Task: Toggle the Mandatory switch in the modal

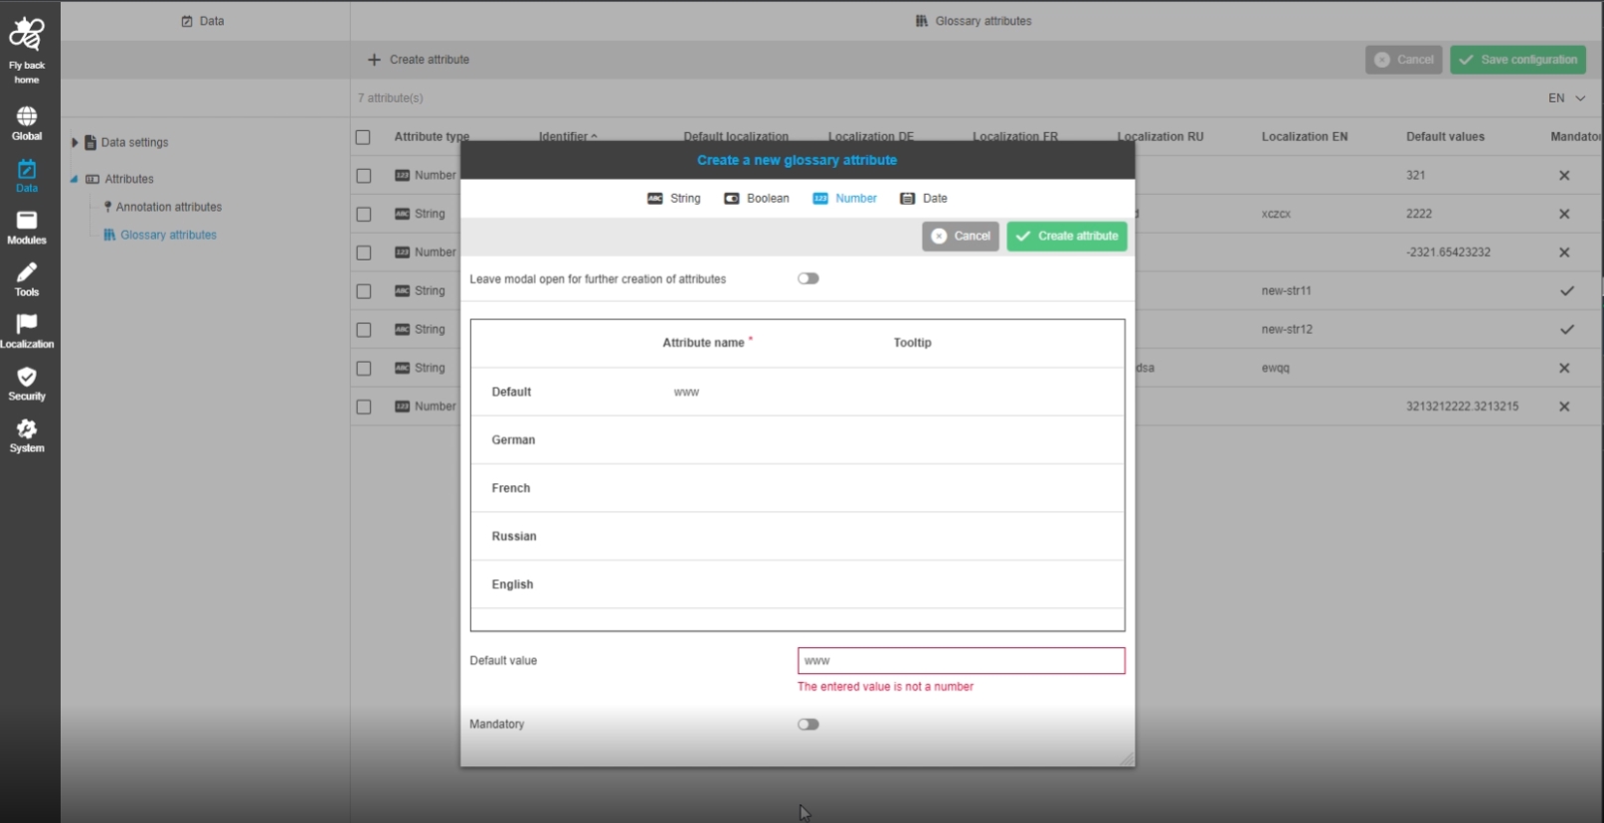Action: 808,725
